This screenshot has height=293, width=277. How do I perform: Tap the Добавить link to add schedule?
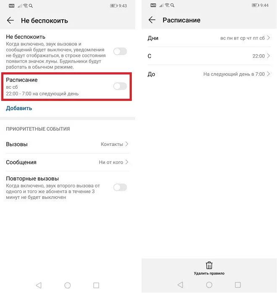click(19, 108)
